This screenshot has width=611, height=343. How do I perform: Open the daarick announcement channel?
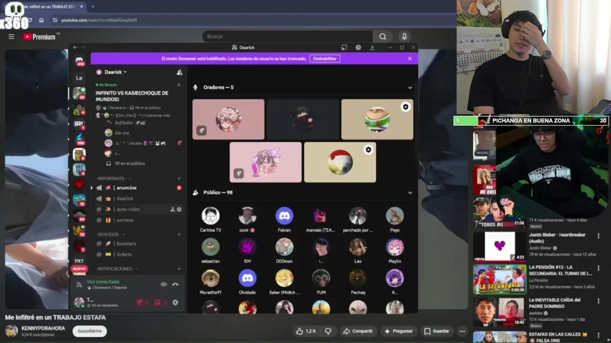pyautogui.click(x=138, y=199)
